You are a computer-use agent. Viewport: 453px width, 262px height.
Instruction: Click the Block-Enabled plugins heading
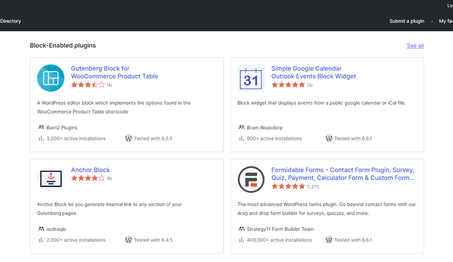pyautogui.click(x=63, y=45)
